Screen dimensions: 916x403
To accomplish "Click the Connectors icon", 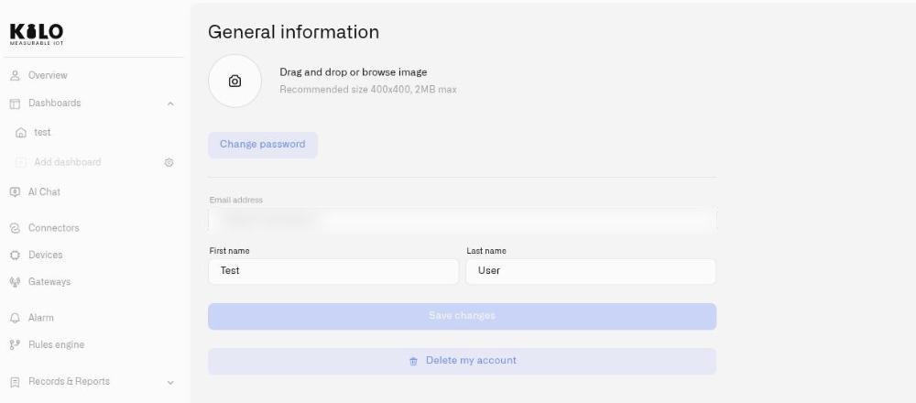I will [16, 228].
